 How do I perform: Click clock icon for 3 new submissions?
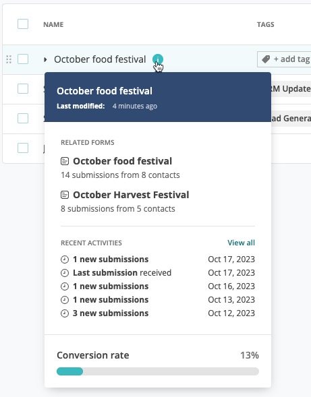[65, 313]
